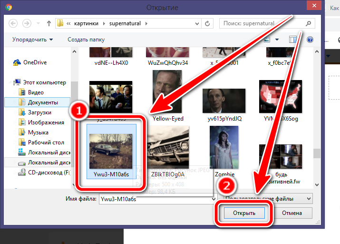
Task: Select the 'будь позитивней.fw' thumbnail
Action: [x=281, y=156]
